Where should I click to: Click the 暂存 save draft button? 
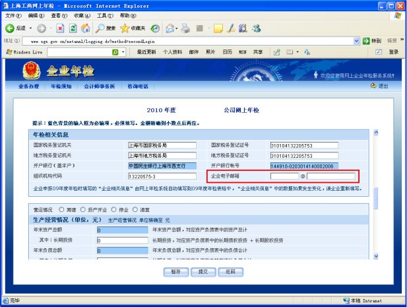tap(175, 271)
